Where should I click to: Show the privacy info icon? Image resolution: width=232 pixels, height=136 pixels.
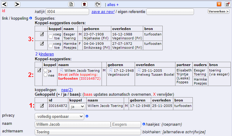pos(87,116)
